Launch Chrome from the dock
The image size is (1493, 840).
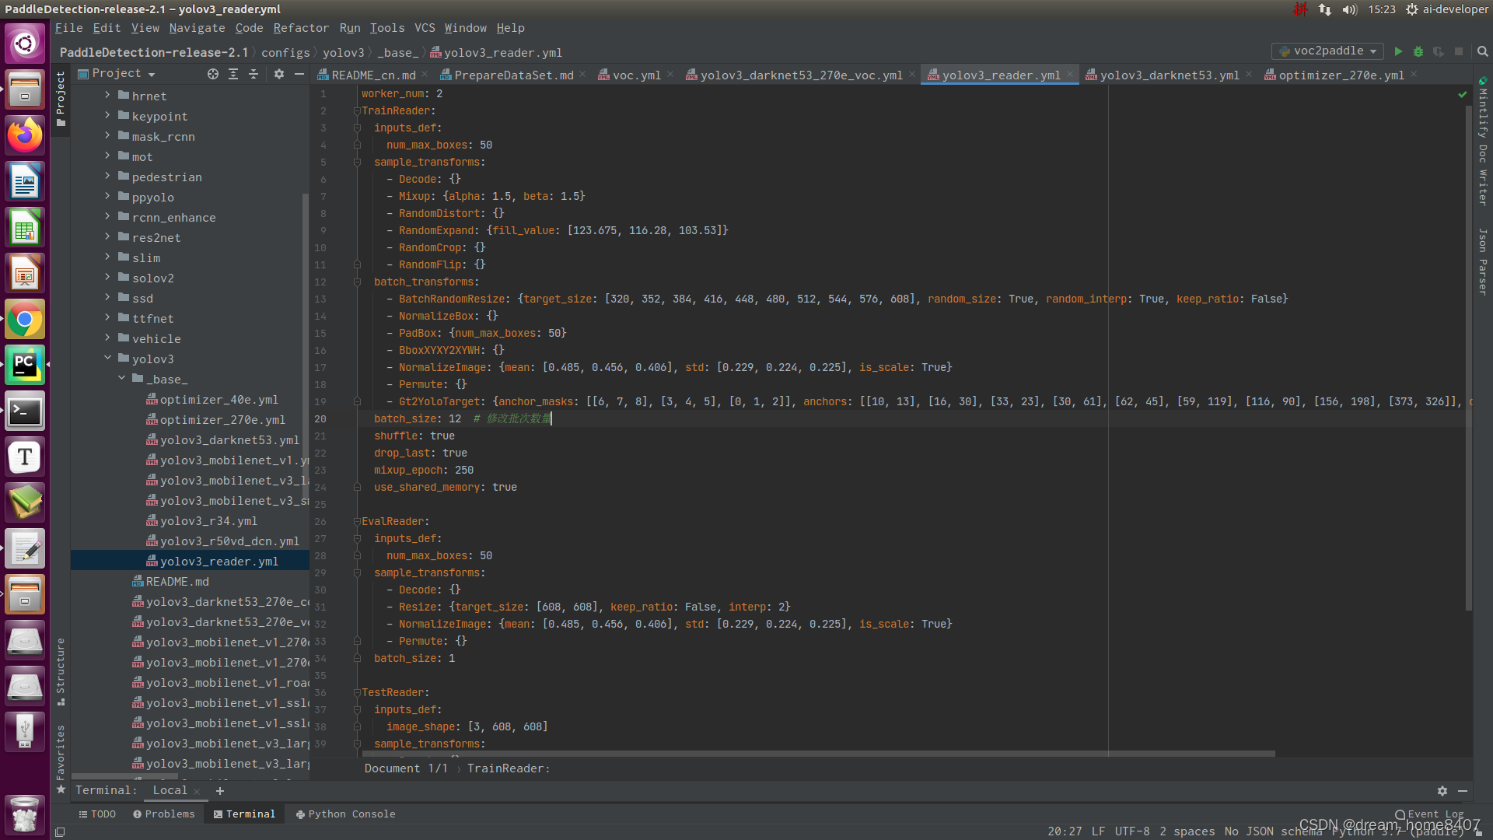(25, 319)
